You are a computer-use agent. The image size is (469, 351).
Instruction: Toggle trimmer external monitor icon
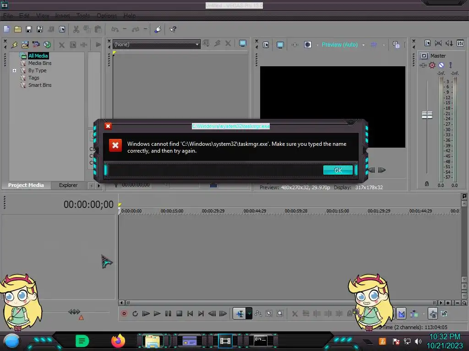(x=243, y=43)
